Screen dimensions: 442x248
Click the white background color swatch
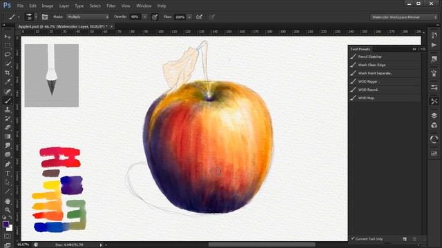click(10, 228)
